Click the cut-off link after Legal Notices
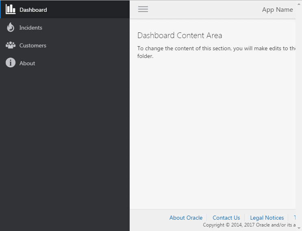Viewport: 302px width, 231px height. [x=294, y=218]
